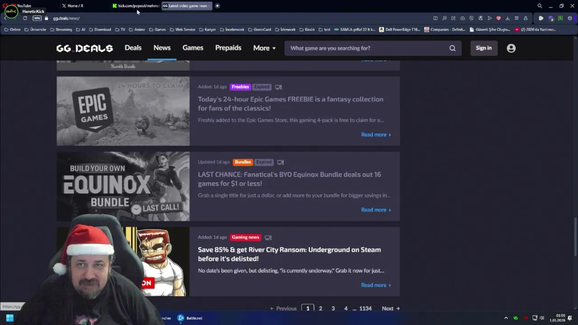
Task: Open the River City Ransom article headline
Action: tap(289, 254)
